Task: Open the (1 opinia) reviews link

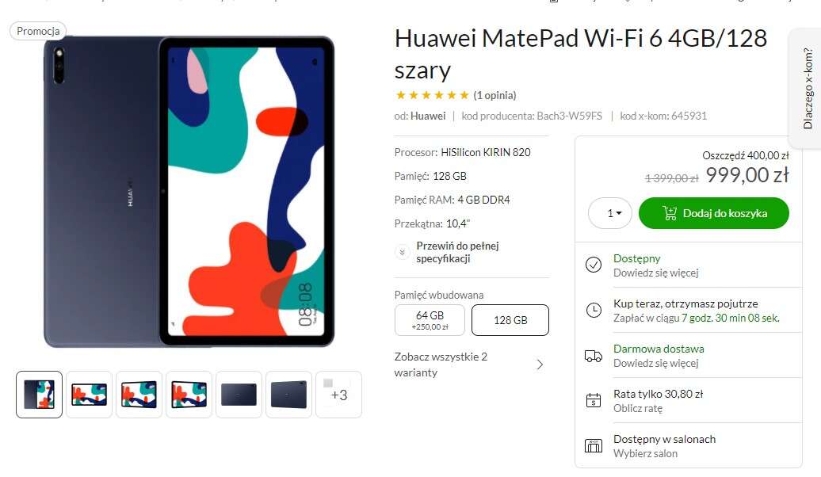Action: pos(495,95)
